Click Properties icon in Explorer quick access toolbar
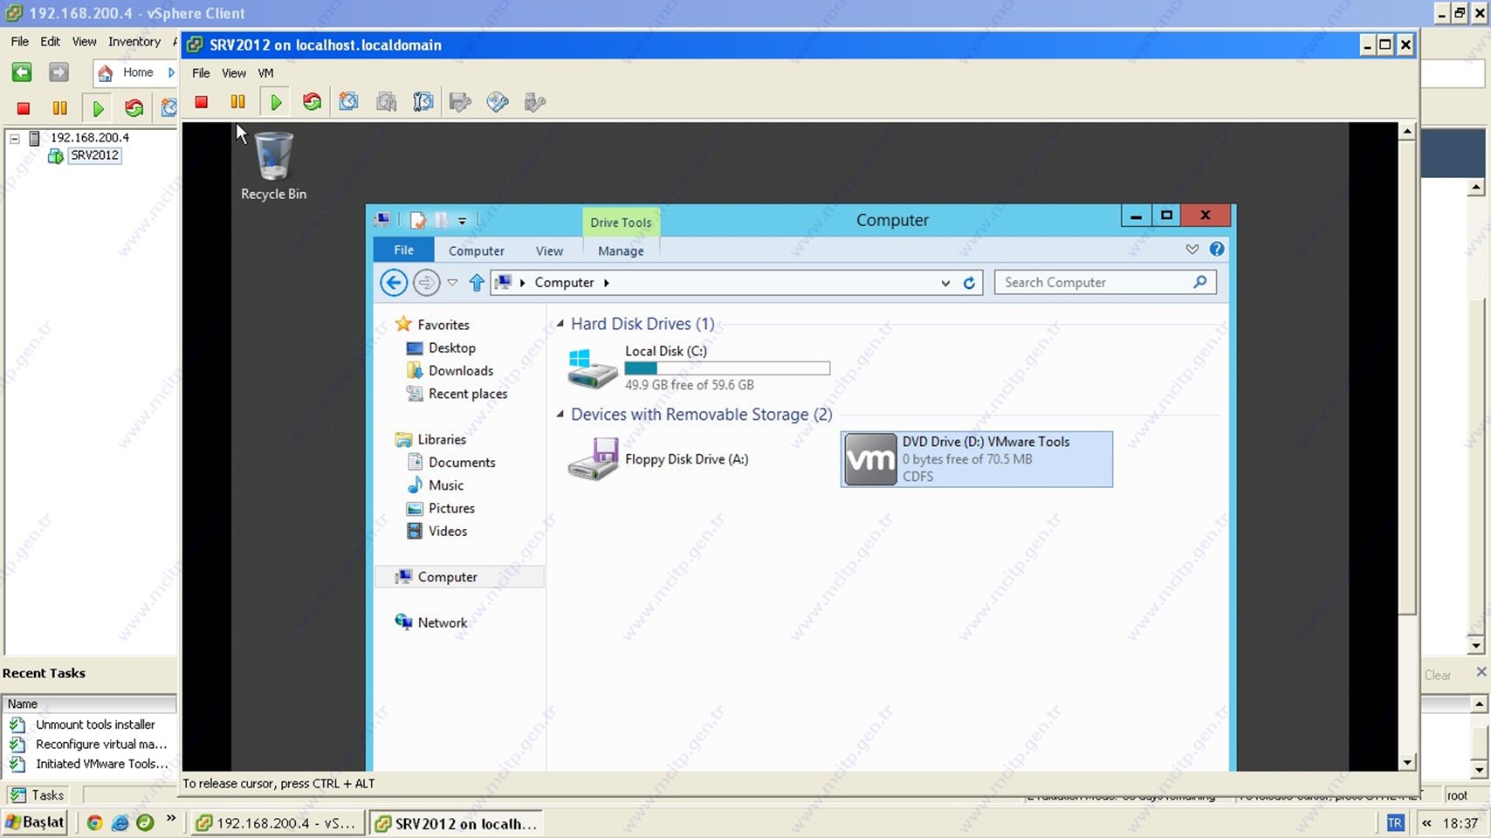This screenshot has height=838, width=1491. click(418, 220)
